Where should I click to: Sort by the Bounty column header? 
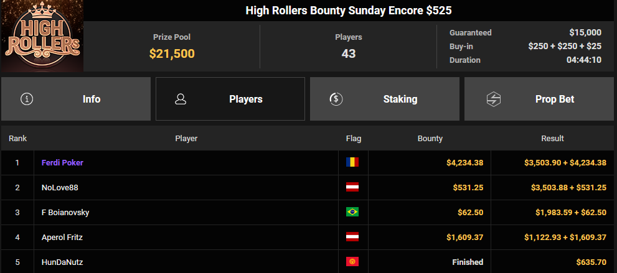point(430,139)
